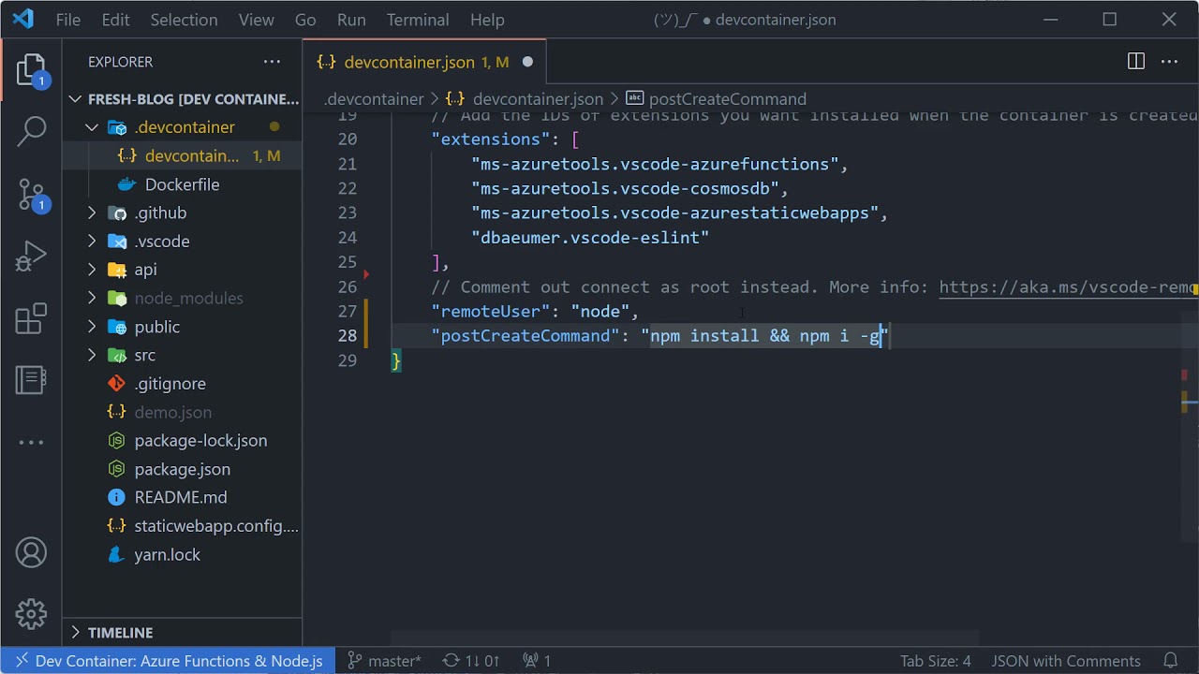Click .devcontainer in breadcrumb path
1199x674 pixels.
pos(374,99)
